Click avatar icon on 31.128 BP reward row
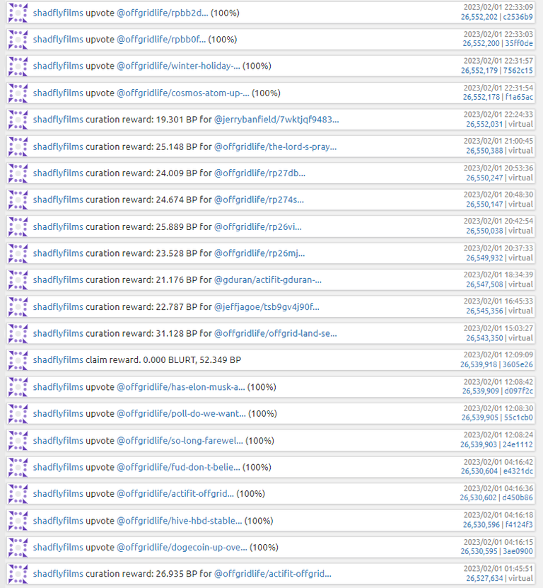 click(x=18, y=333)
